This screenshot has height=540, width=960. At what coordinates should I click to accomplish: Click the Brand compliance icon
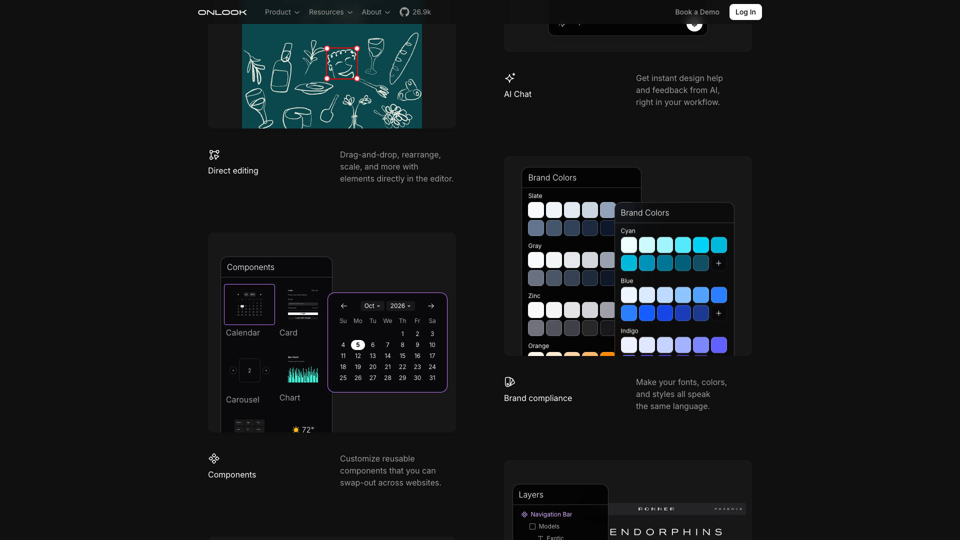pyautogui.click(x=509, y=382)
